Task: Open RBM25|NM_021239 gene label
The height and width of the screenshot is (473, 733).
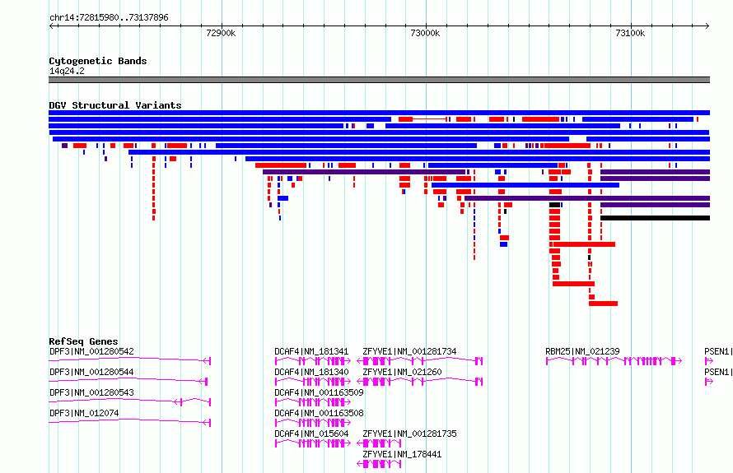Action: click(x=582, y=351)
